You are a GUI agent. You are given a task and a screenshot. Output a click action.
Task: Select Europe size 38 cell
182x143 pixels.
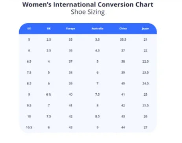(71, 72)
